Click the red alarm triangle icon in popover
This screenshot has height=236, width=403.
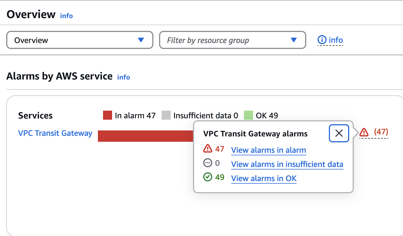coord(208,149)
